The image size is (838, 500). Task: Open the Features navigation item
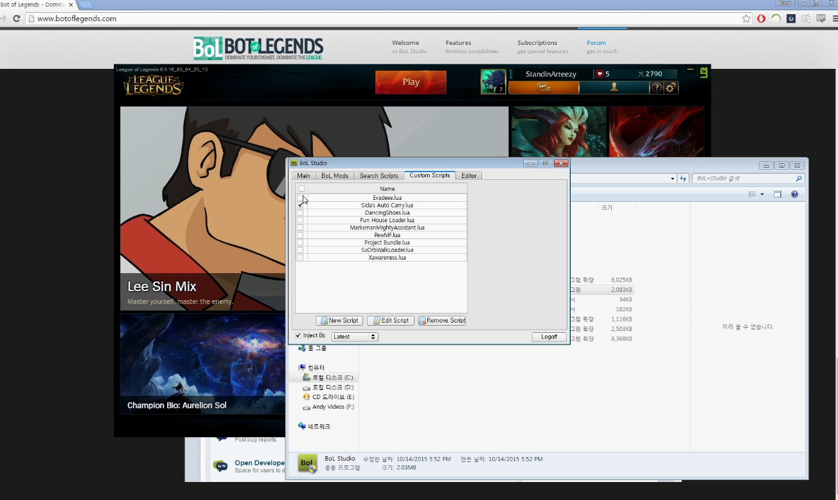tap(472, 47)
